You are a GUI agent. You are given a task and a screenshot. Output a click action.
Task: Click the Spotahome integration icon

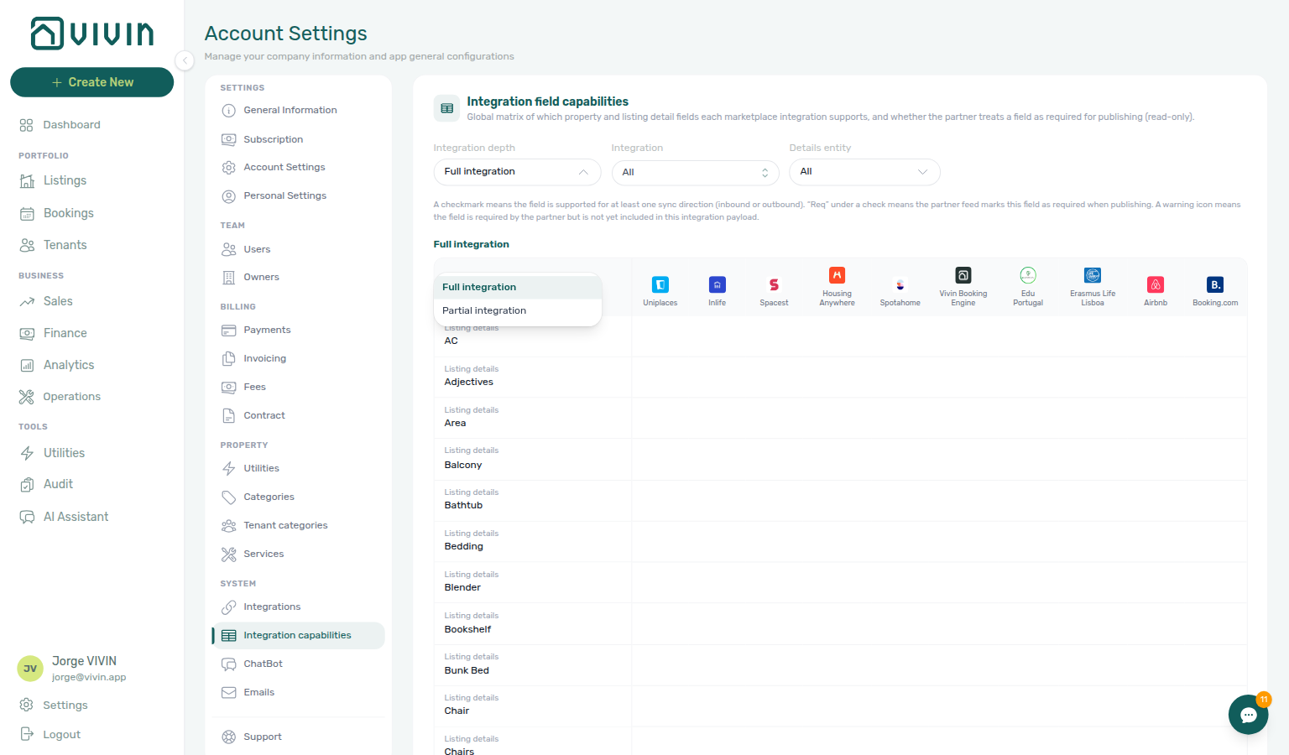[900, 284]
